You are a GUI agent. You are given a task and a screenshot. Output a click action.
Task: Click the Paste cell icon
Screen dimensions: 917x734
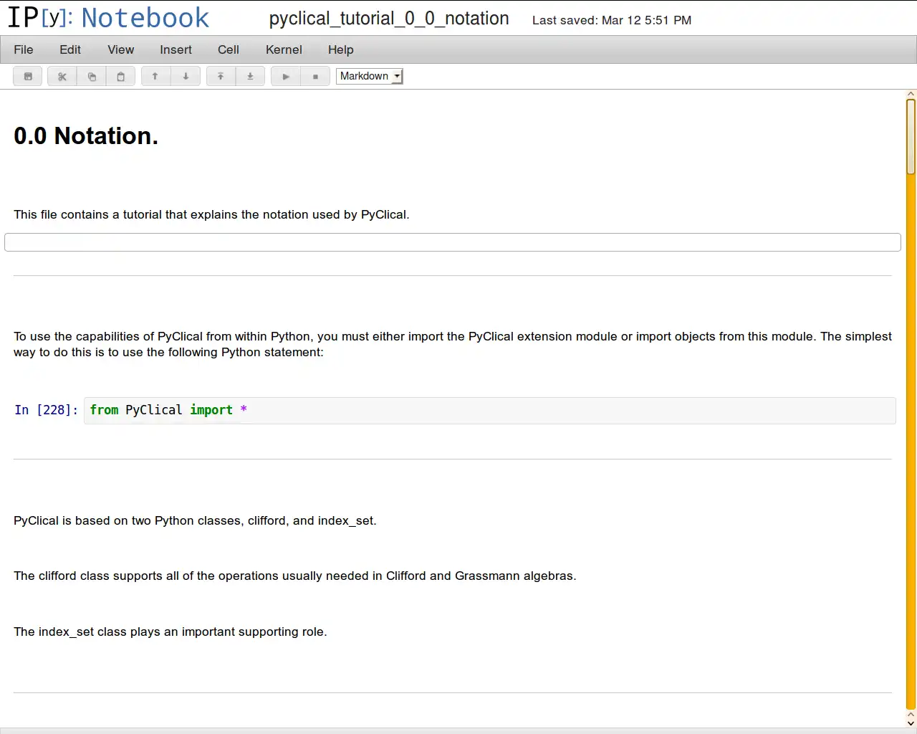click(120, 76)
